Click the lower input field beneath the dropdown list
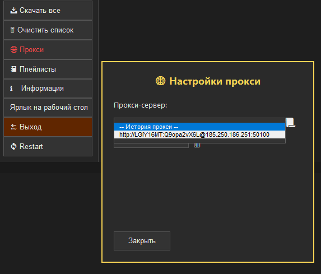This screenshot has width=321, height=274. [x=151, y=145]
